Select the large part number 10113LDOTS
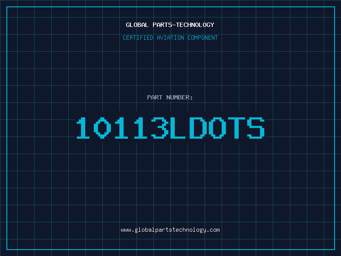The image size is (341, 256). 170,128
